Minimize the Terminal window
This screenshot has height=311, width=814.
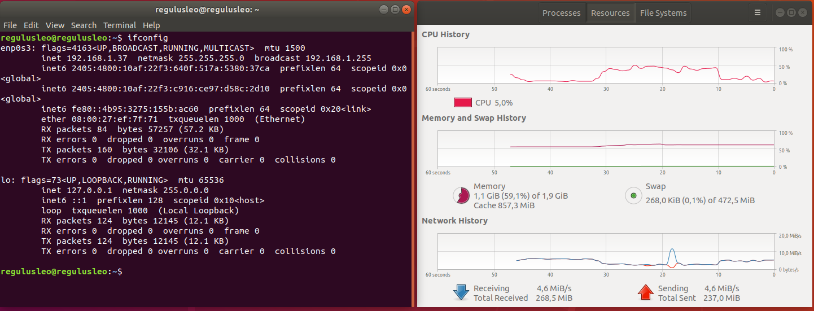tap(384, 9)
